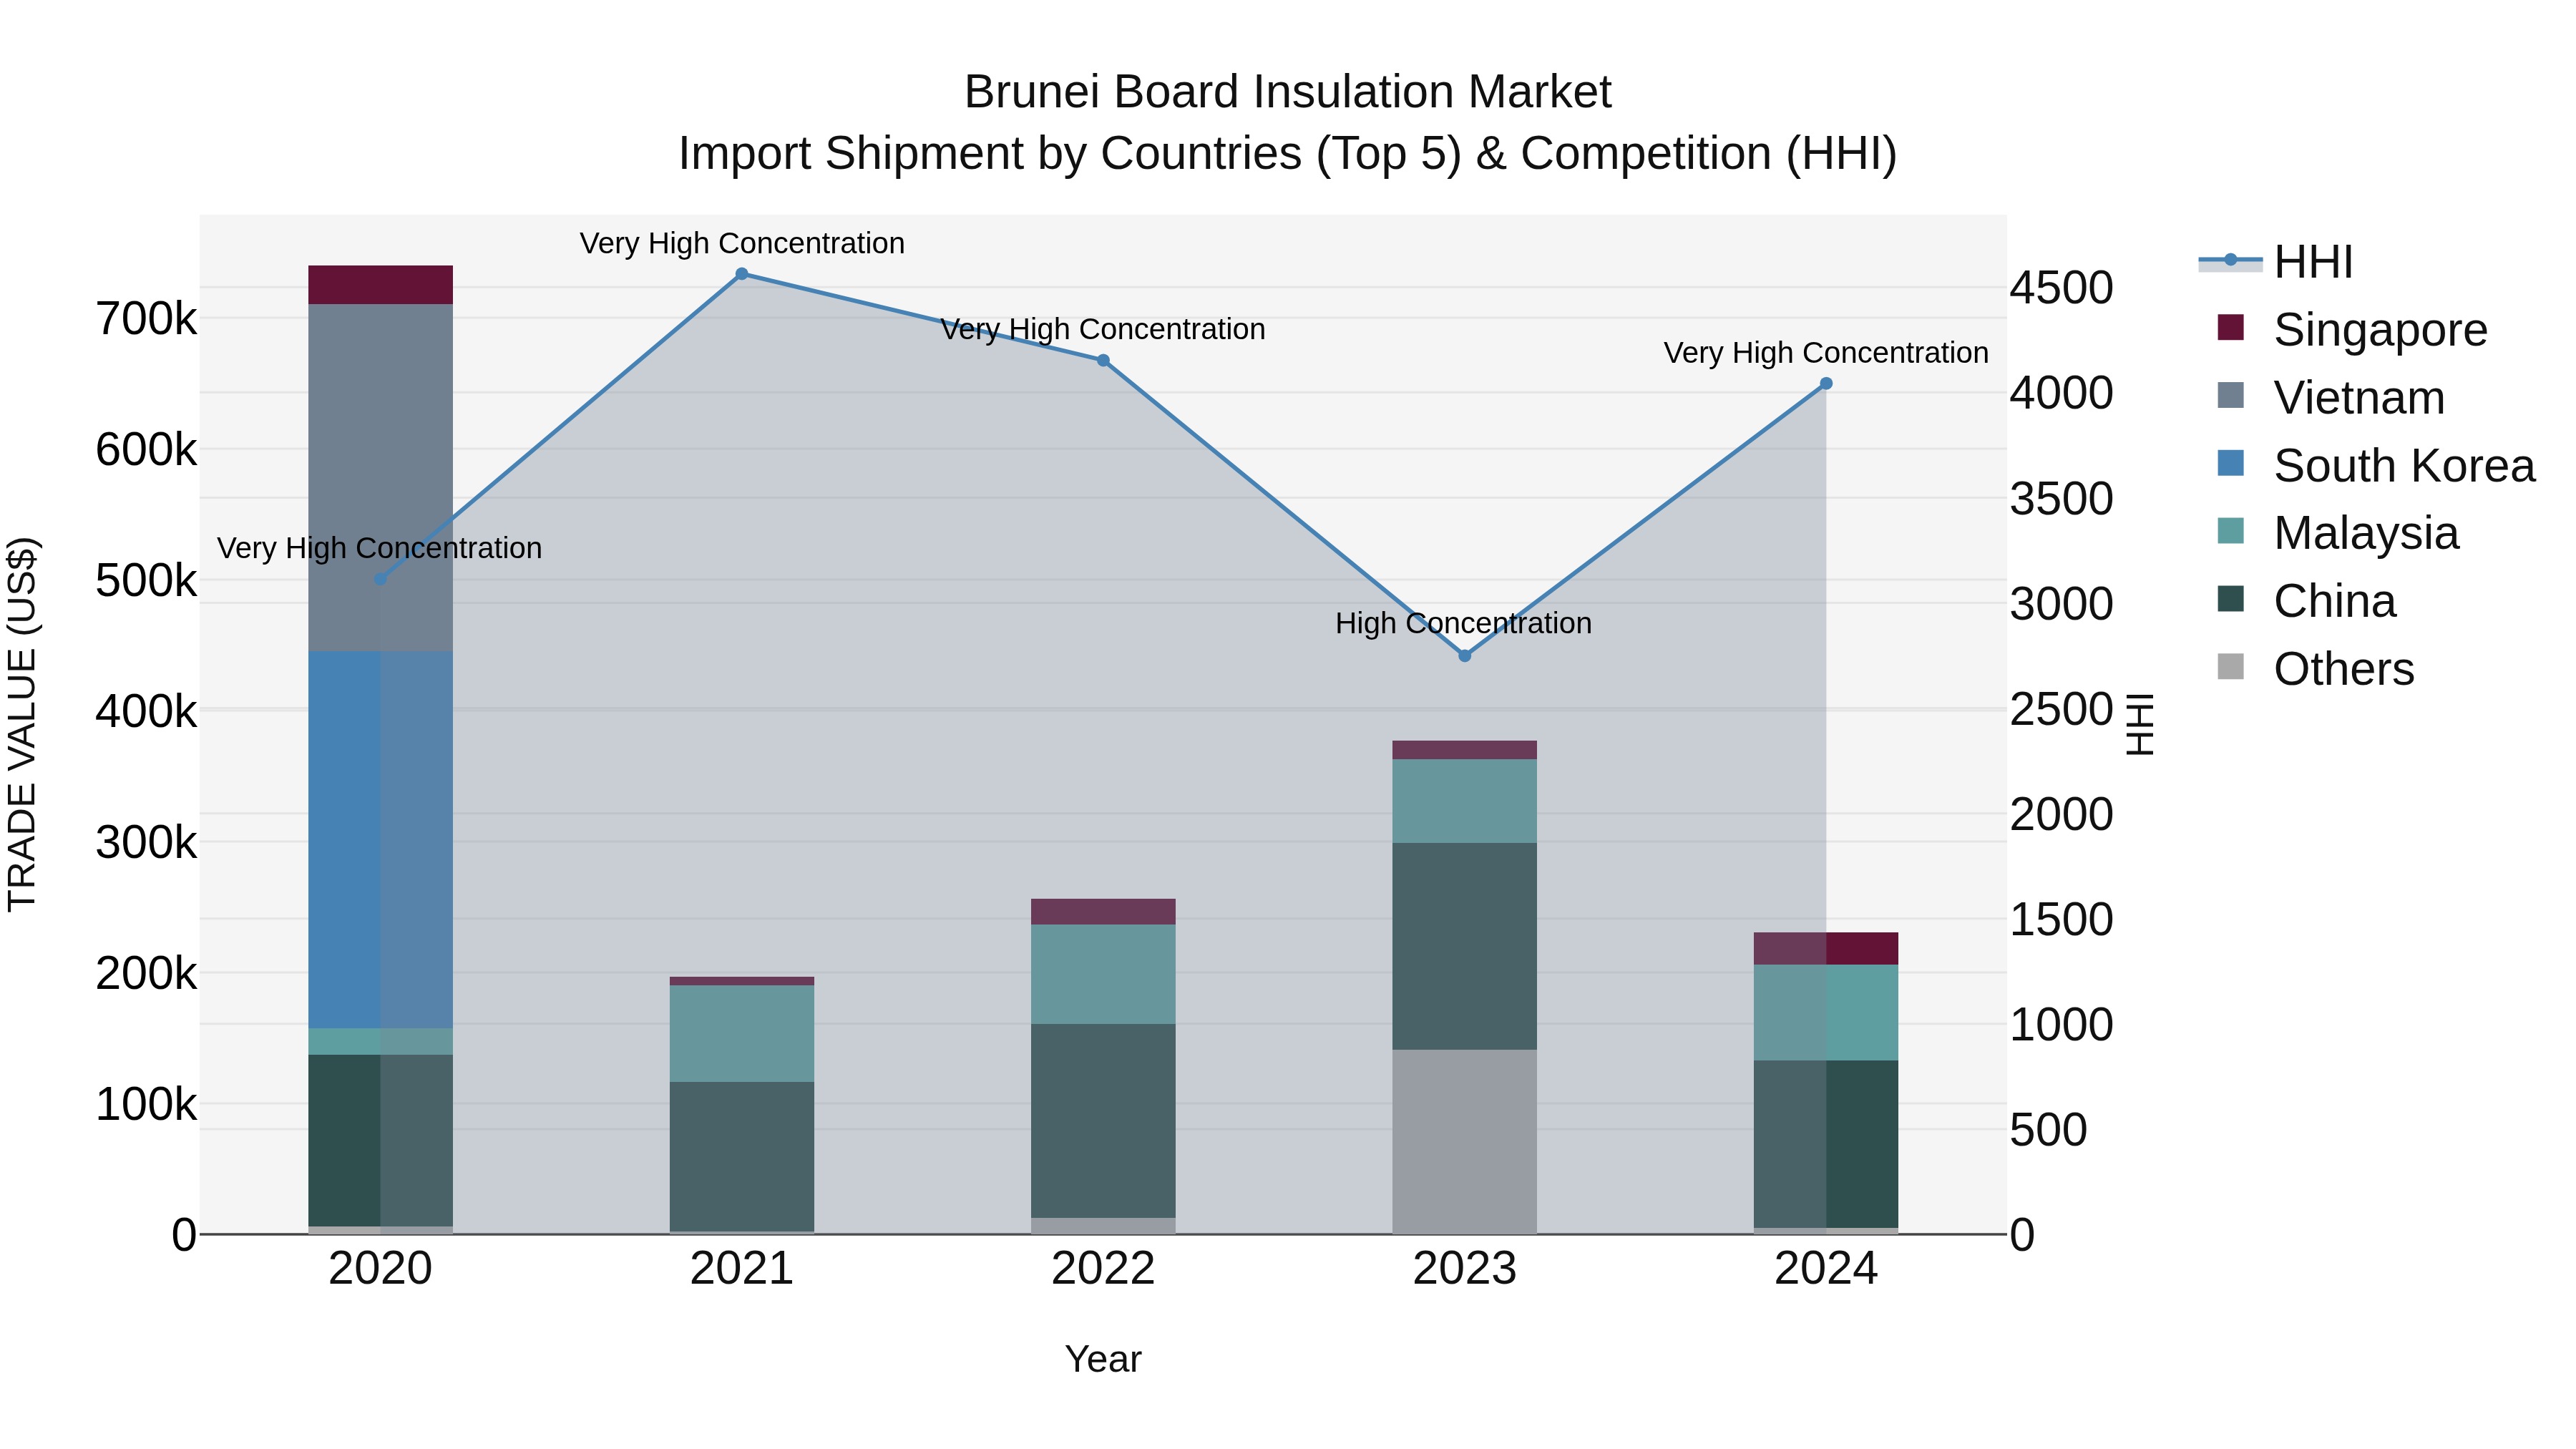Toggle Others series in the legend

(2315, 669)
